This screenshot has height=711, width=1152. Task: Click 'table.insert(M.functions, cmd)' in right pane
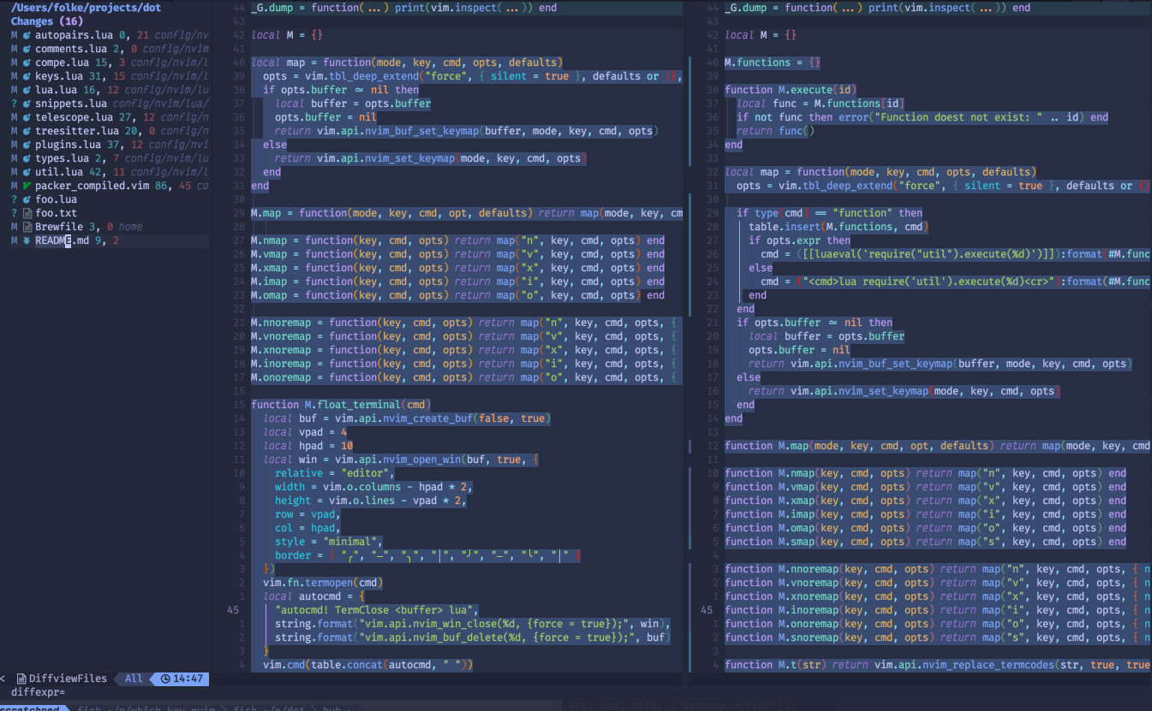tap(839, 227)
